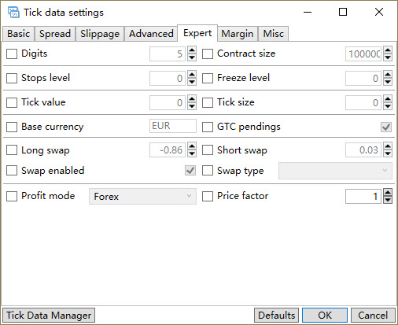Open the Profit mode Forex dropdown
Image resolution: width=398 pixels, height=325 pixels.
click(142, 196)
